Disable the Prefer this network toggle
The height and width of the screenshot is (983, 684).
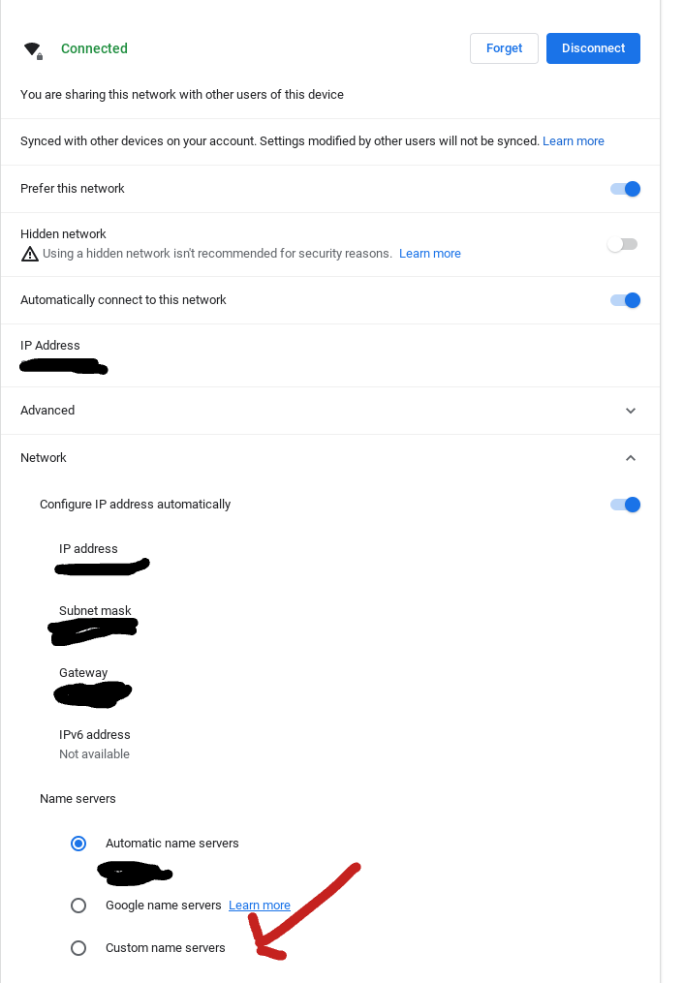click(x=624, y=189)
